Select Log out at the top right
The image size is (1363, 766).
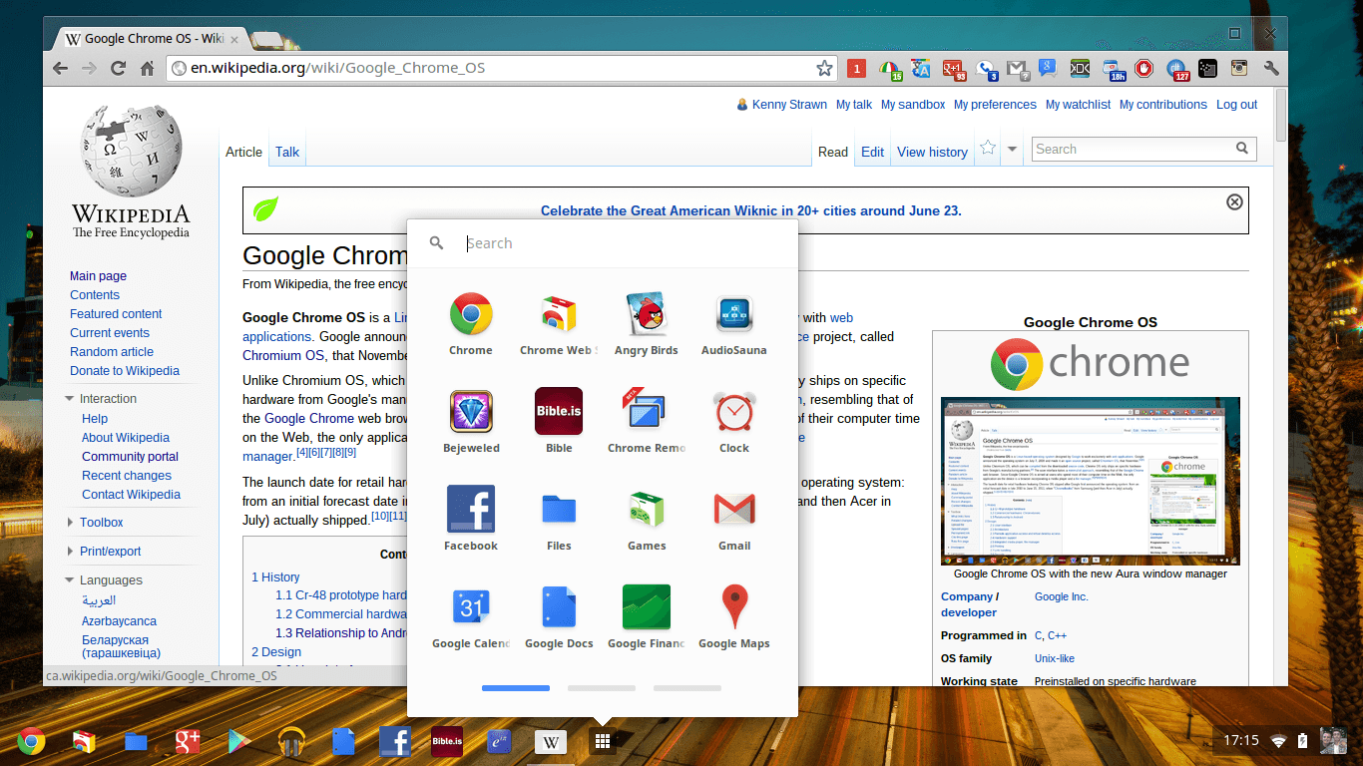pos(1236,104)
